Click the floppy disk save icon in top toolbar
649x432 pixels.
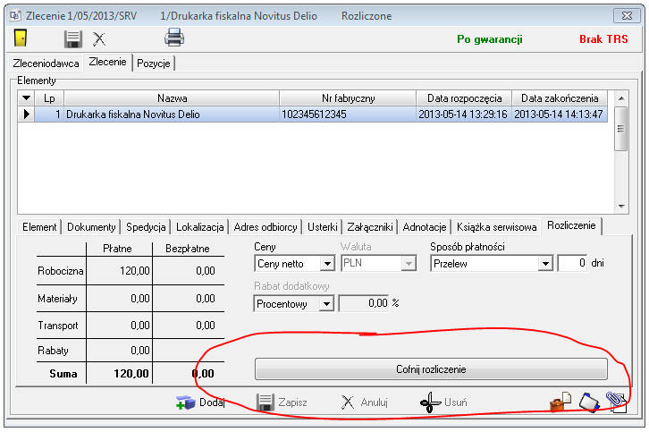(73, 39)
